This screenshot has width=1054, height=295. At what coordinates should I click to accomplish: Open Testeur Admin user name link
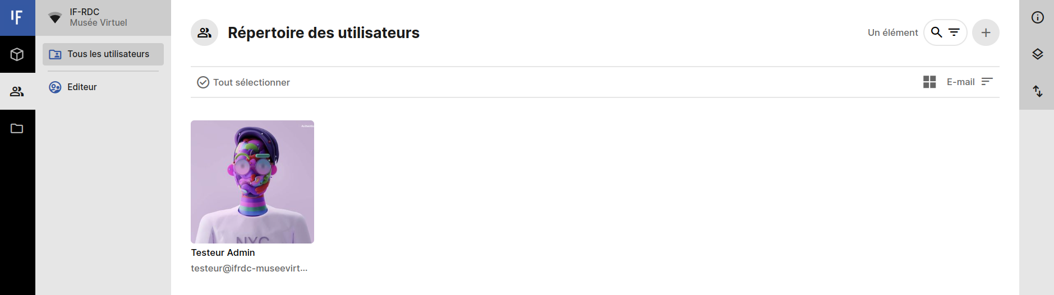click(x=223, y=253)
